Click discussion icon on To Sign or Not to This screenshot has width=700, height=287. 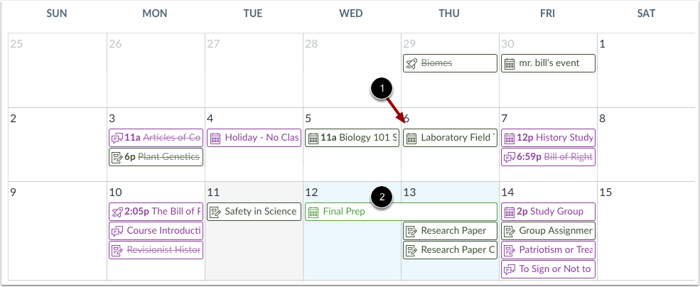[510, 269]
